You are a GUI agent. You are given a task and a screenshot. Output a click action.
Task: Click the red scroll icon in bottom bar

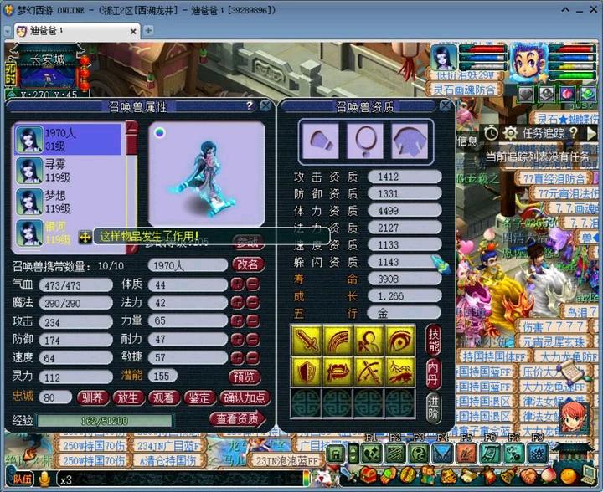point(489,475)
